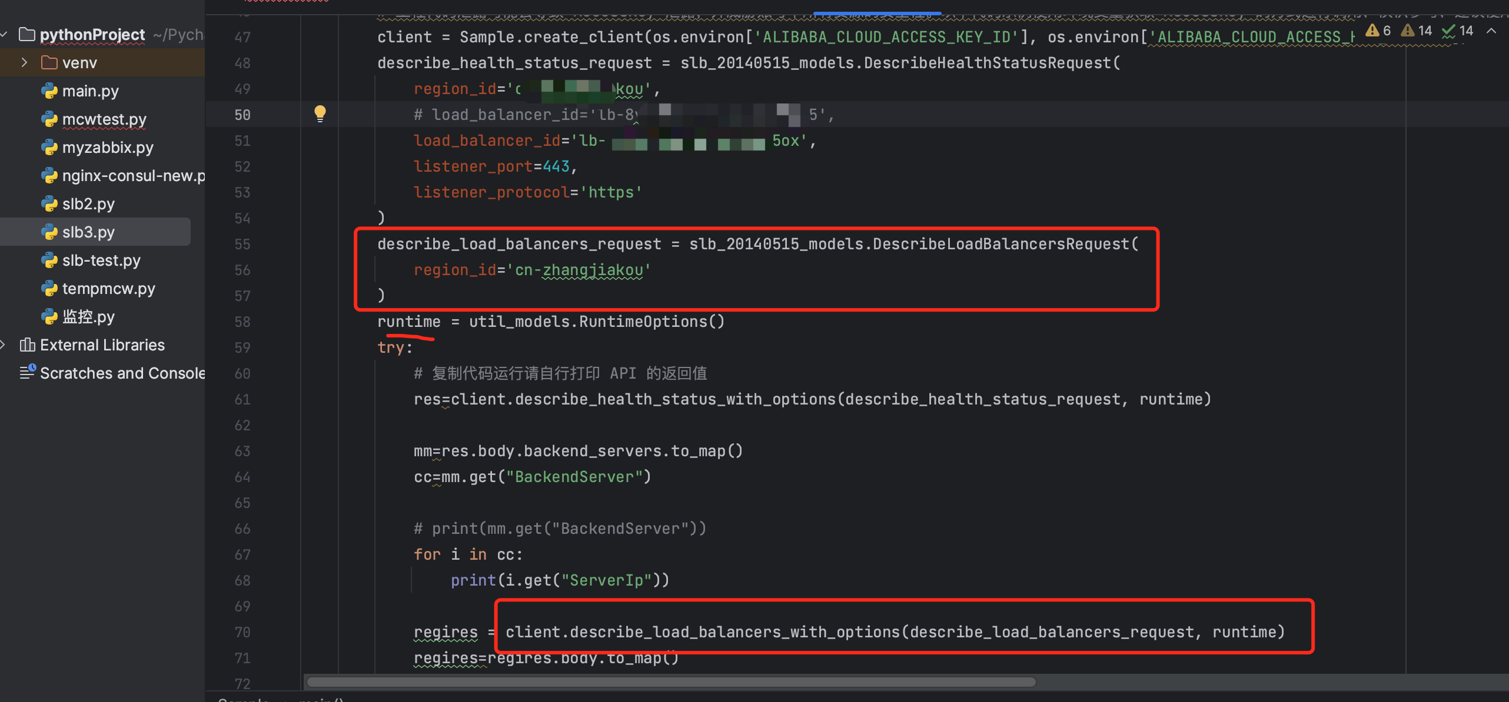The width and height of the screenshot is (1509, 702).
Task: Open main.py Python file icon
Action: 49,91
